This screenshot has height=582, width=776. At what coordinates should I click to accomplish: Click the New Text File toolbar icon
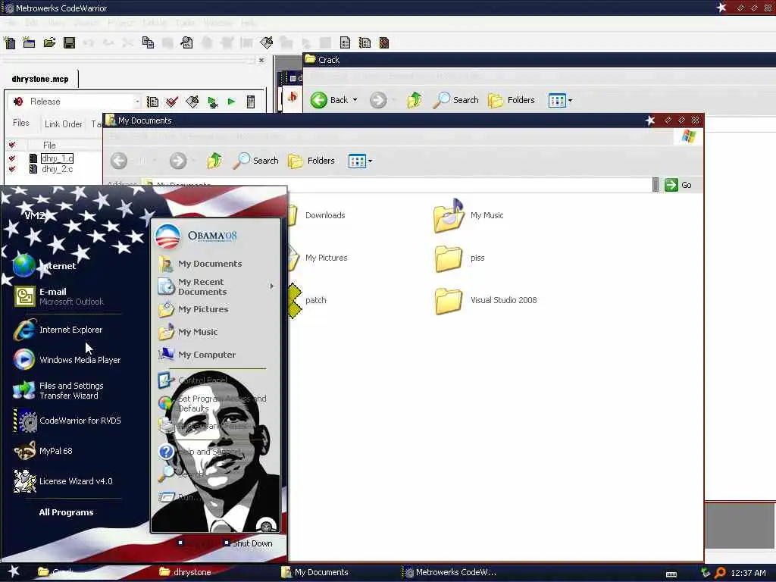tap(9, 43)
